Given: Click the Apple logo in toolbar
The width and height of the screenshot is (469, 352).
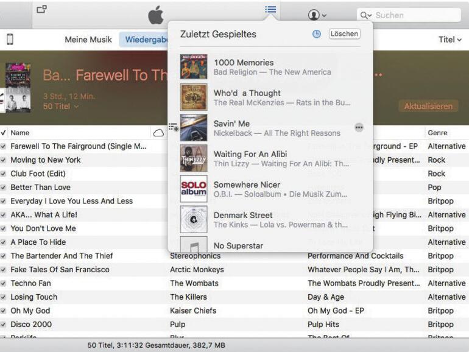Looking at the screenshot, I should pyautogui.click(x=156, y=15).
